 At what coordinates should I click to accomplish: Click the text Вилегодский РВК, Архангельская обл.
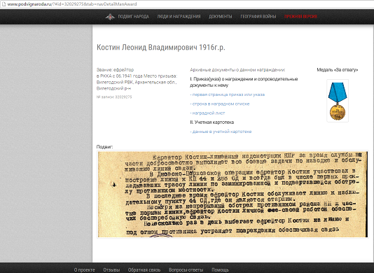tap(137, 82)
